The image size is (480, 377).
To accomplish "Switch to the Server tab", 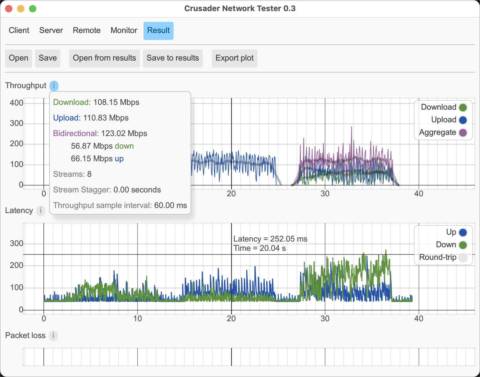I will pos(51,31).
